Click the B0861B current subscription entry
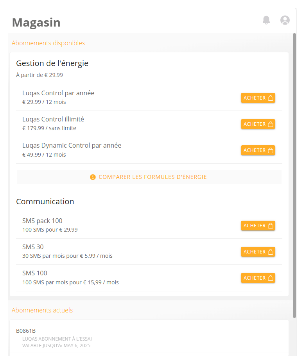305x364 pixels. click(149, 338)
